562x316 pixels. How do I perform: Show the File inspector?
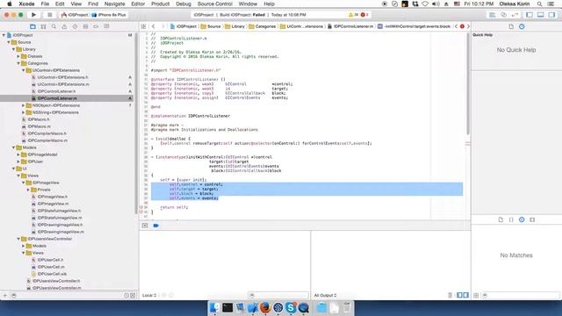coord(511,26)
